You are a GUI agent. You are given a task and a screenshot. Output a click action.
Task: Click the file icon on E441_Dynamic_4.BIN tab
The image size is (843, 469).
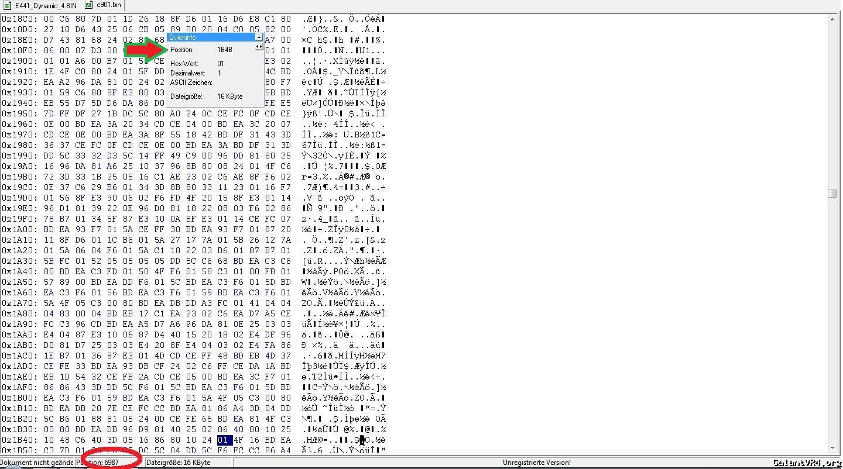tap(8, 5)
